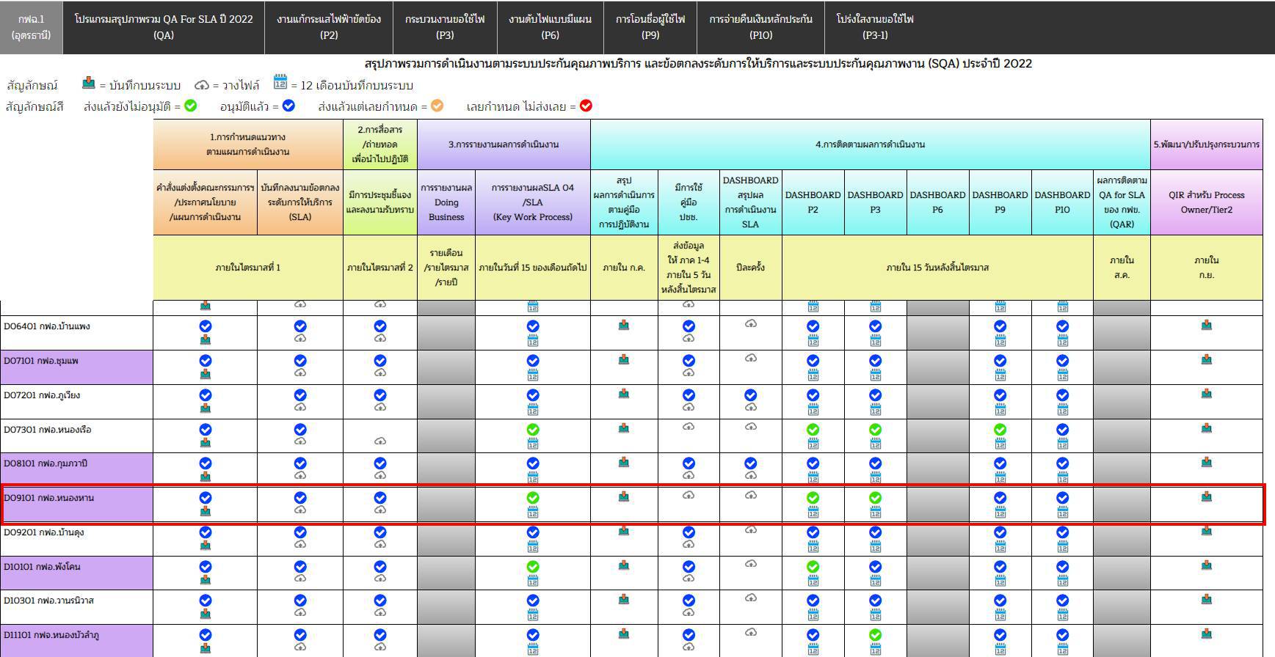
Task: Click green check in D09101 SLA 04 report cell
Action: [x=533, y=497]
